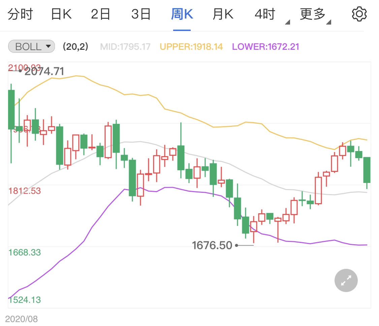Viewport: 379px width, 326px height.
Task: Click the 2020/08 date label
Action: coord(22,319)
